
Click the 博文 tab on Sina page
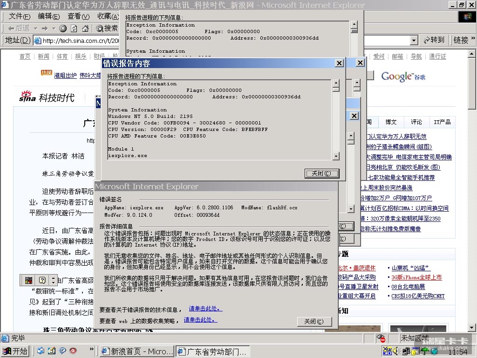pos(391,122)
